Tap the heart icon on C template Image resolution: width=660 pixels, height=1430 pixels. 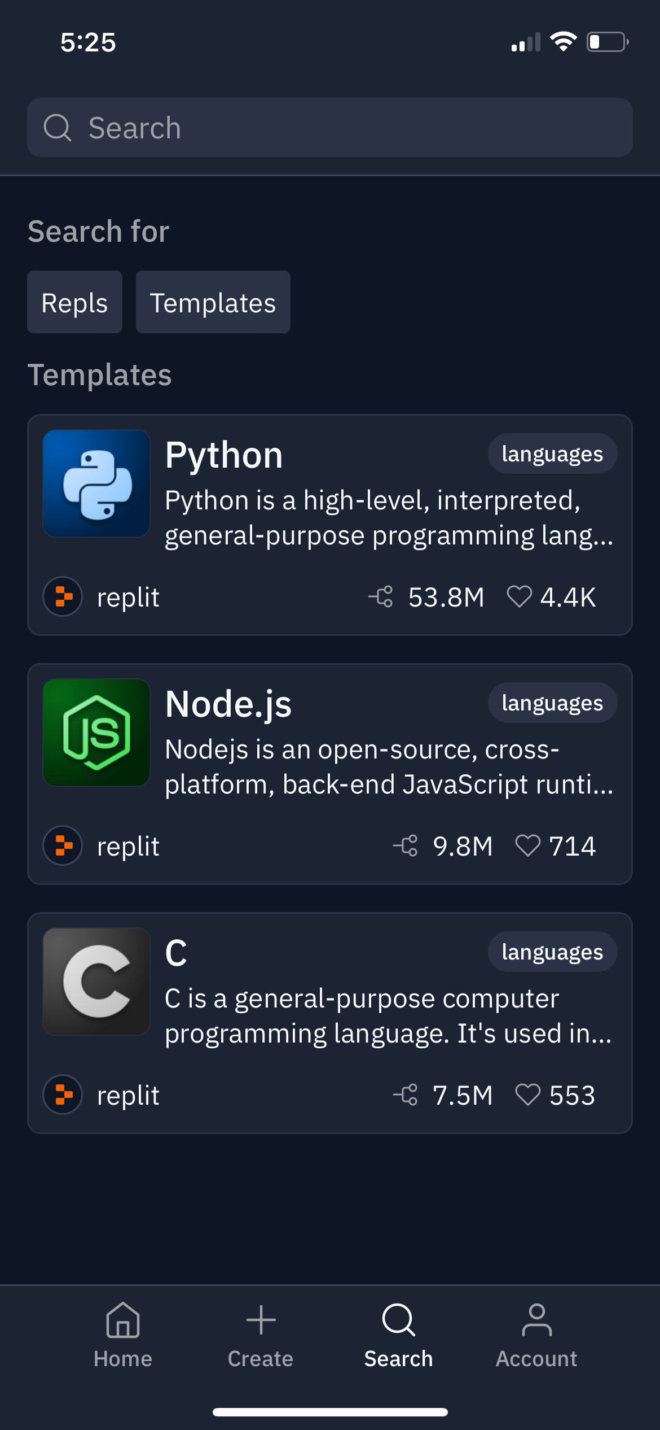pyautogui.click(x=528, y=1095)
